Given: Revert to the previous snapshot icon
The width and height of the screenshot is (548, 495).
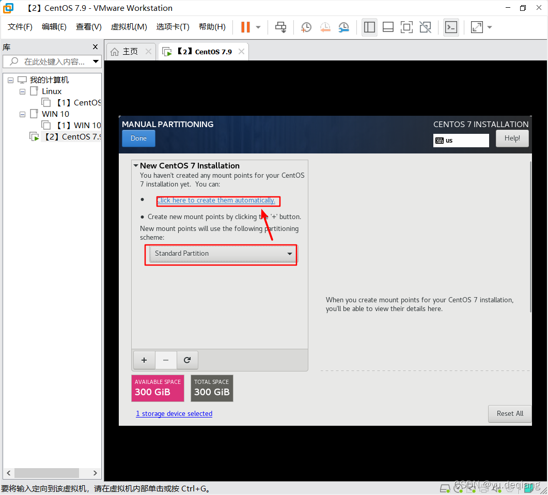Looking at the screenshot, I should click(x=325, y=27).
